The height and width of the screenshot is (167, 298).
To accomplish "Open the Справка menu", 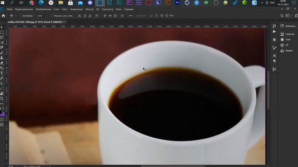I will tap(129, 9).
